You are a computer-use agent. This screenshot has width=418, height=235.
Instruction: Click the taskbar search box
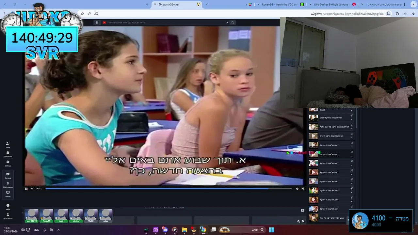[242, 230]
